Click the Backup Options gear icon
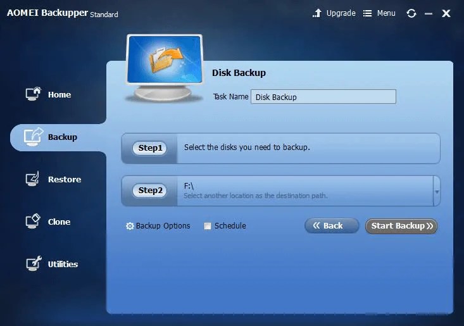This screenshot has width=464, height=326. [x=130, y=226]
